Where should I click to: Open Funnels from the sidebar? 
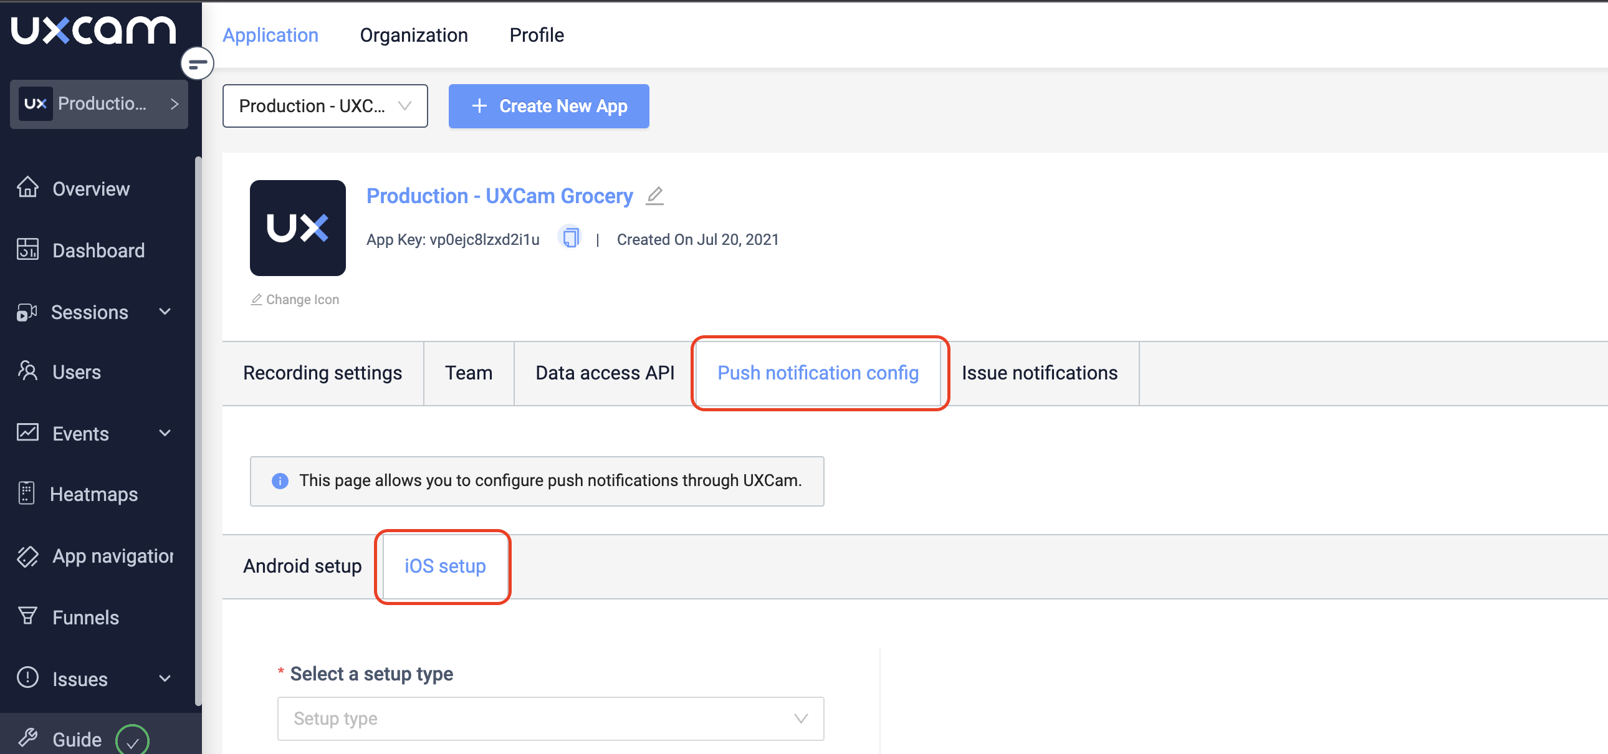[x=85, y=618]
